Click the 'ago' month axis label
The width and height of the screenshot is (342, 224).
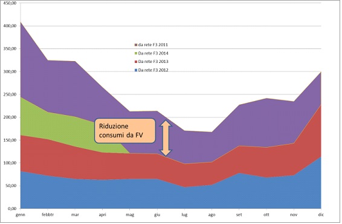[211, 215]
